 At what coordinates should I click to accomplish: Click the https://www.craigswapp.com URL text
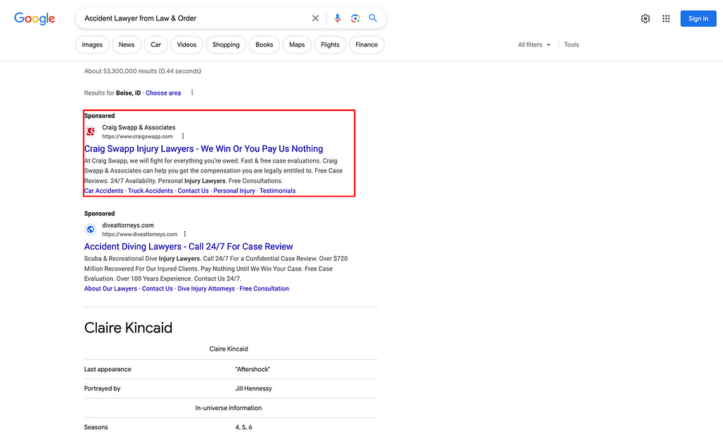[x=137, y=136]
